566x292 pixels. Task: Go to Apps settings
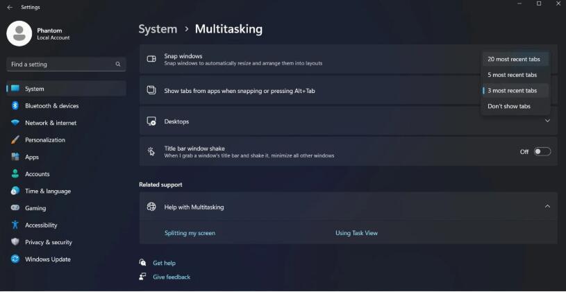click(x=67, y=157)
